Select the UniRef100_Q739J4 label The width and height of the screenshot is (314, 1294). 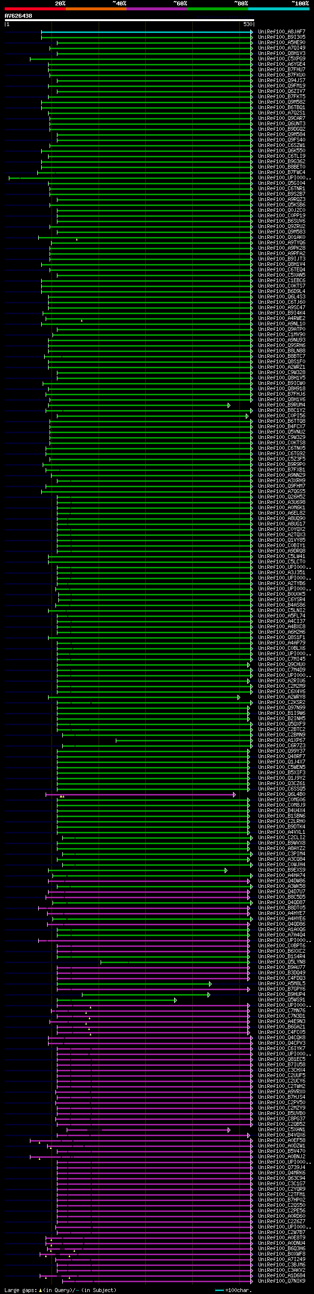point(282,1168)
